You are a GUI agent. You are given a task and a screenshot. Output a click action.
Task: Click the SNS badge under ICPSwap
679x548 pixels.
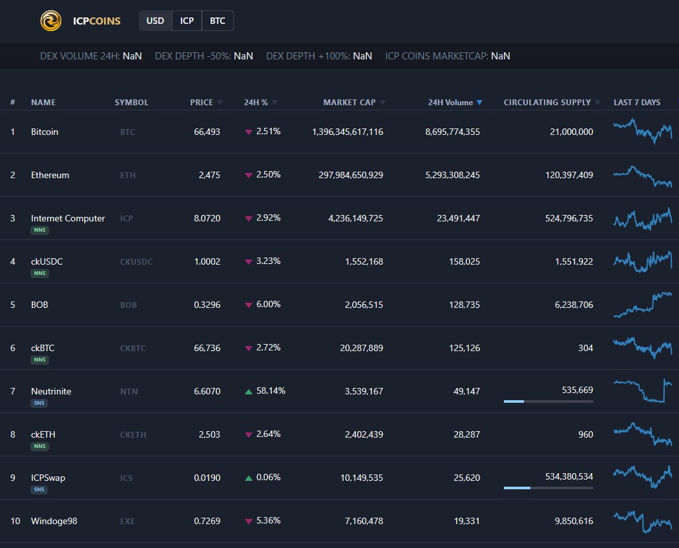pyautogui.click(x=39, y=490)
